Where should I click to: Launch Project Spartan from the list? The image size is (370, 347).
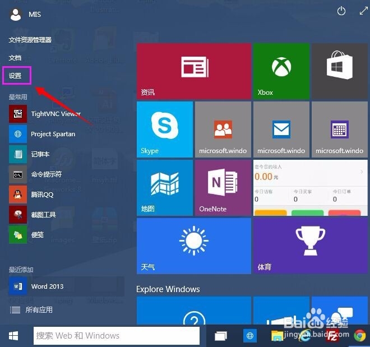pos(53,134)
